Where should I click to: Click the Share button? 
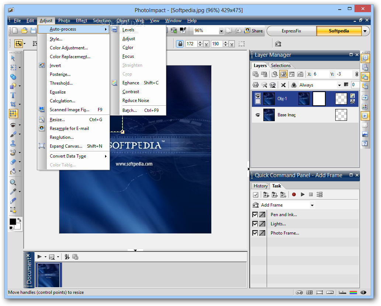coord(254,31)
